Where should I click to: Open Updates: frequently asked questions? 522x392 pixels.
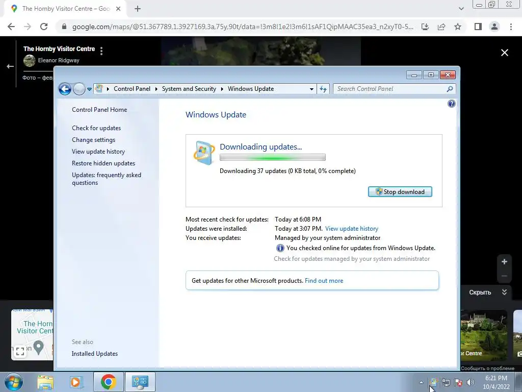[107, 179]
